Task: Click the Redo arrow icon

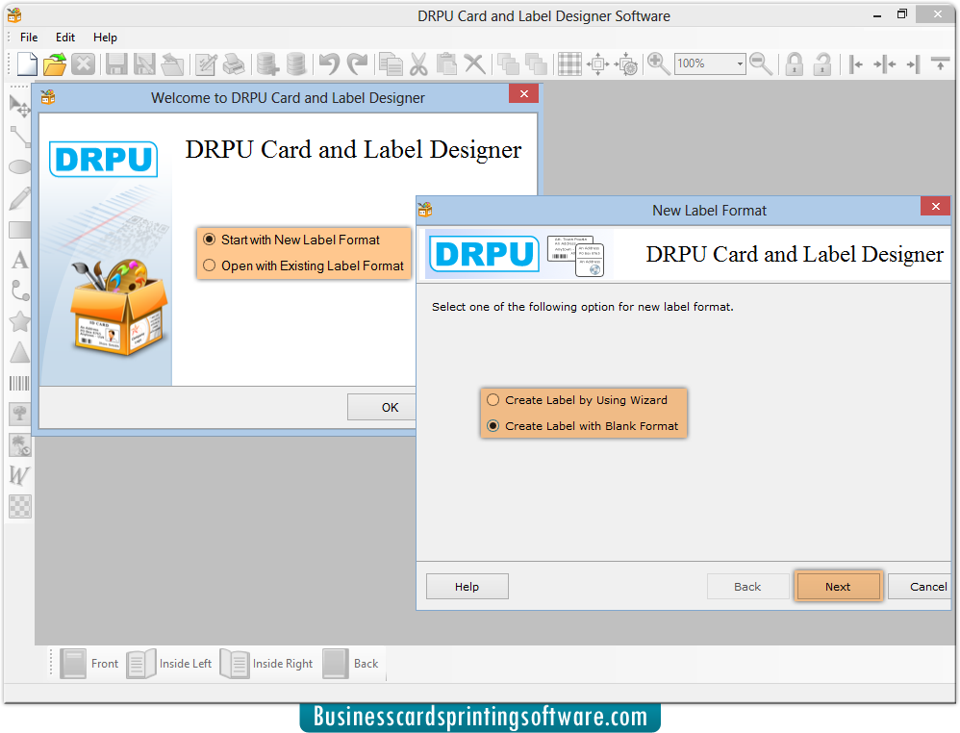Action: click(x=358, y=63)
